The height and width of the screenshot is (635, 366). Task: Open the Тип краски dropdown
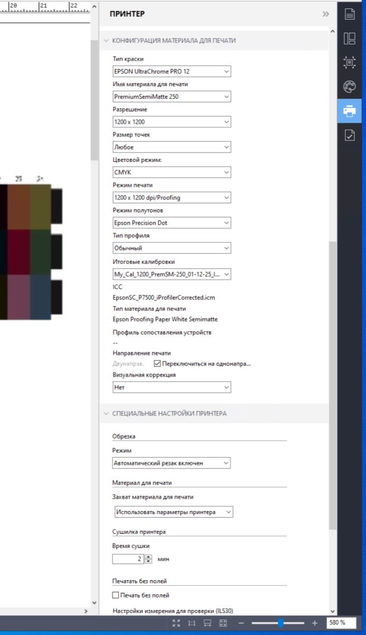coord(172,71)
